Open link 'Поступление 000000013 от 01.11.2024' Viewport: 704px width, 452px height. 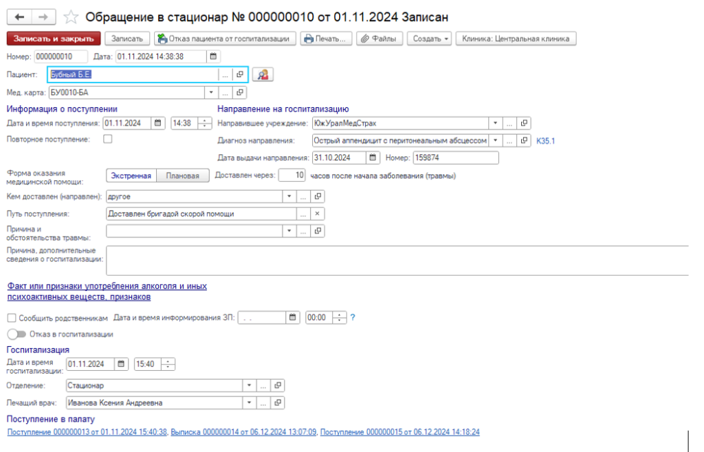coord(87,432)
